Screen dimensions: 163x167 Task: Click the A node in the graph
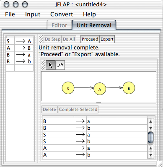coord(100,89)
